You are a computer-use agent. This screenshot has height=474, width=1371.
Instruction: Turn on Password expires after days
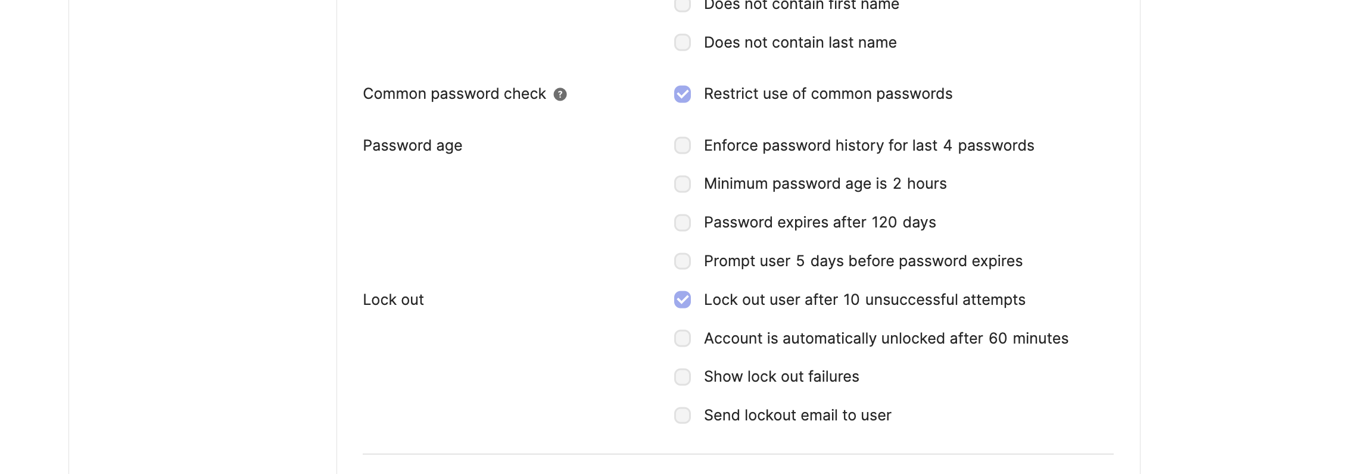coord(683,223)
